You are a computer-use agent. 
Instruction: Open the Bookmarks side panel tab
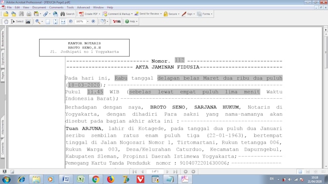pos(2,39)
